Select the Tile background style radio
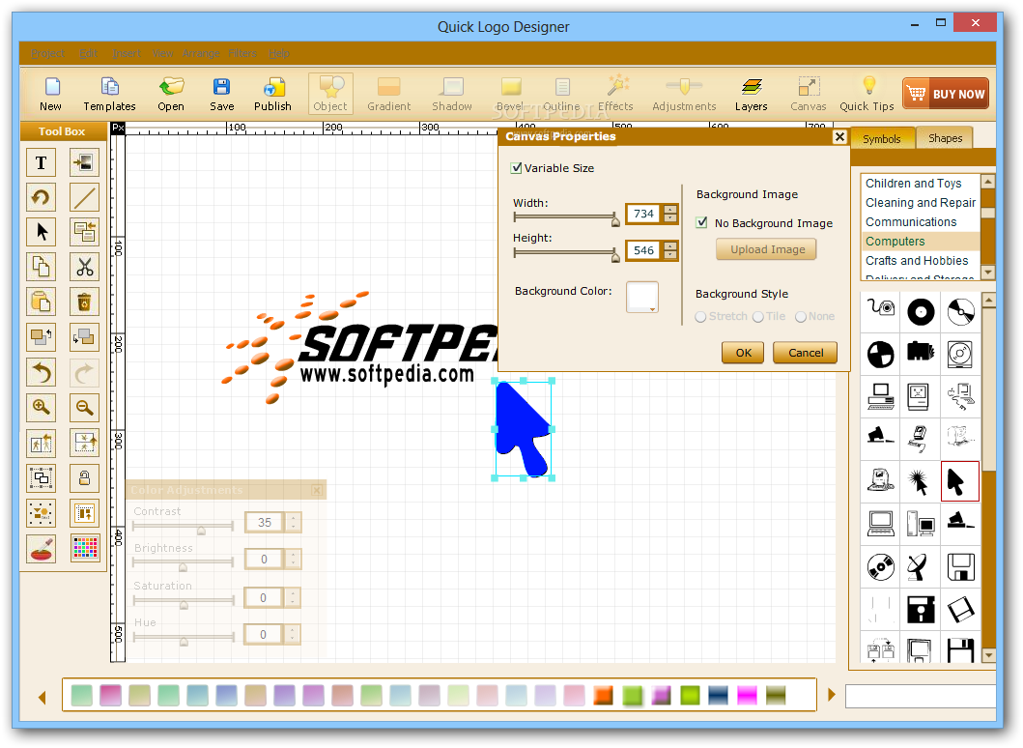Screen dimensions: 1023x748 point(758,317)
